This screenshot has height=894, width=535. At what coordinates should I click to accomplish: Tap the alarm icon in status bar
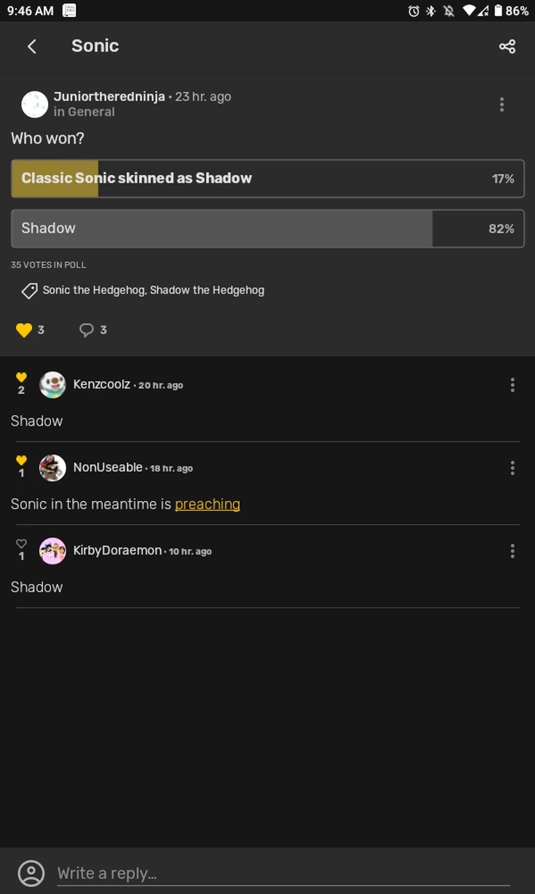(414, 11)
